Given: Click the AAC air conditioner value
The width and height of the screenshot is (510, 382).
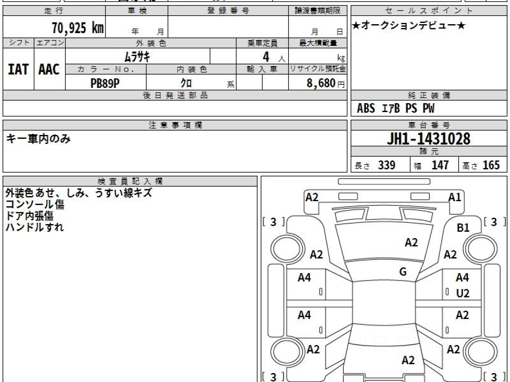Looking at the screenshot, I should pos(50,69).
